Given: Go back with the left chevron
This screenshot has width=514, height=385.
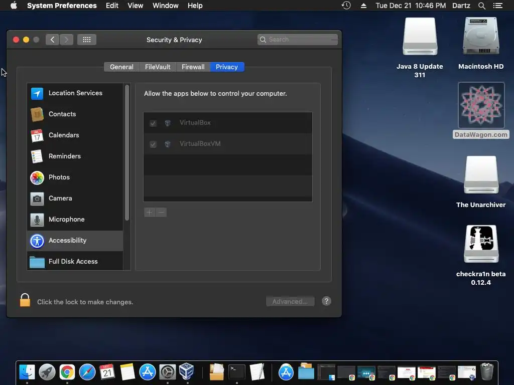Looking at the screenshot, I should (x=52, y=40).
